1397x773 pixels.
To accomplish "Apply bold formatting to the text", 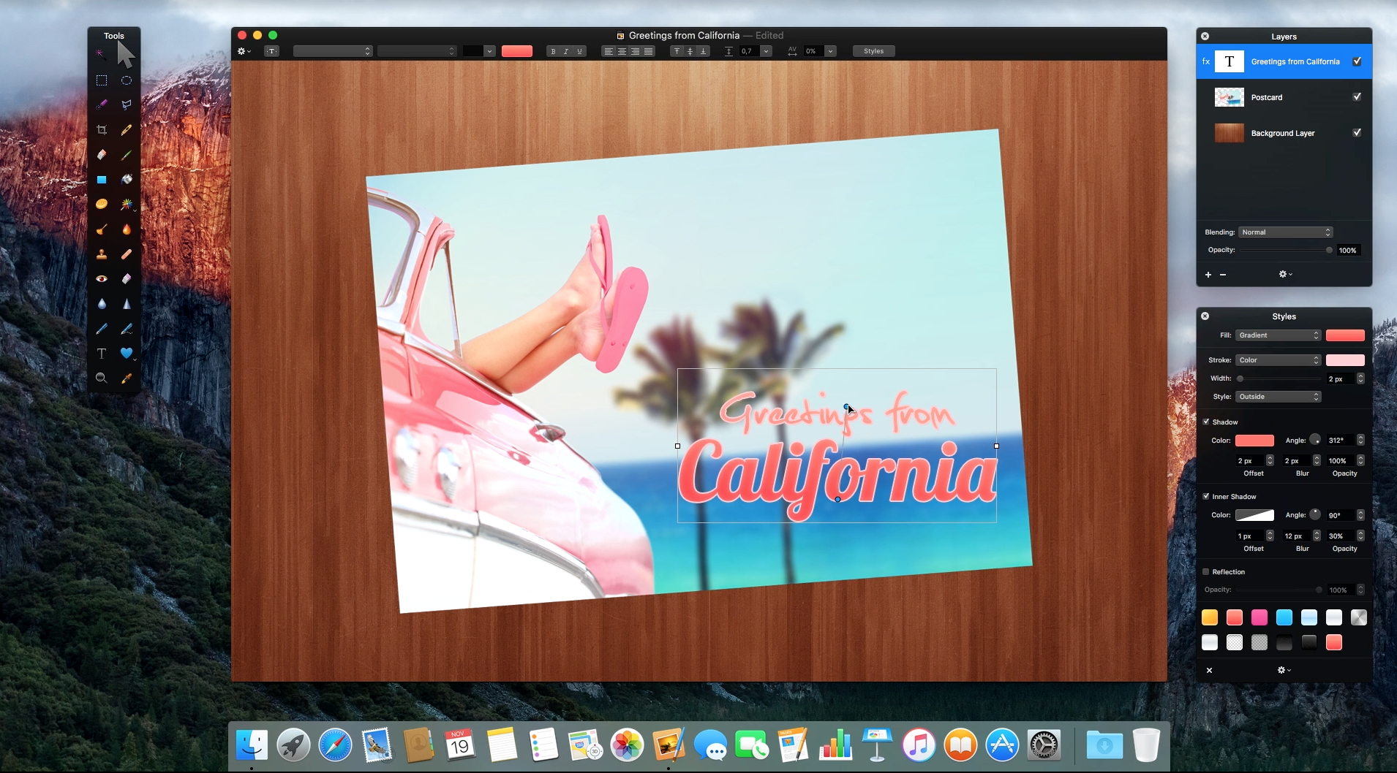I will pos(554,51).
